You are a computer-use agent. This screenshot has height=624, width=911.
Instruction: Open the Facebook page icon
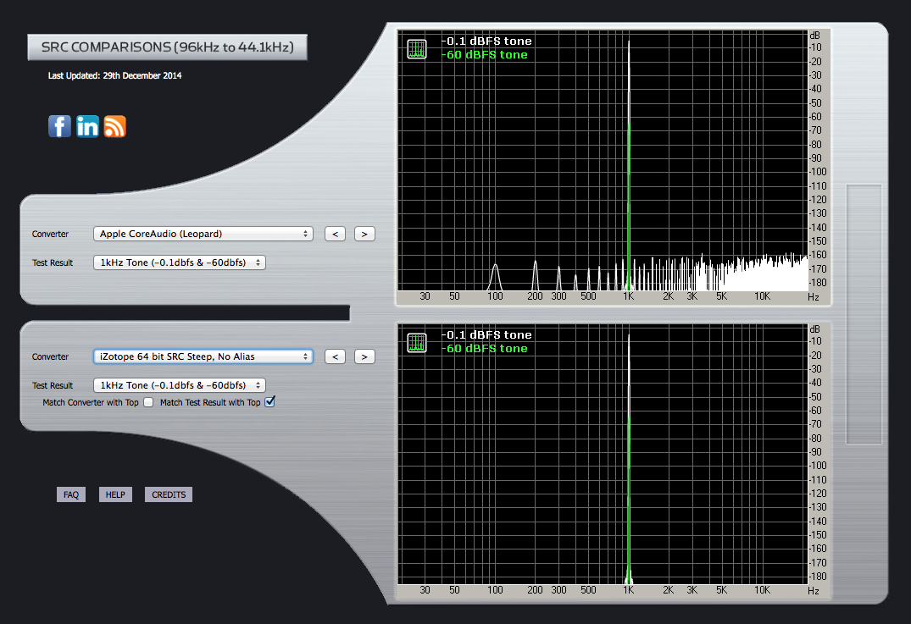(x=59, y=126)
